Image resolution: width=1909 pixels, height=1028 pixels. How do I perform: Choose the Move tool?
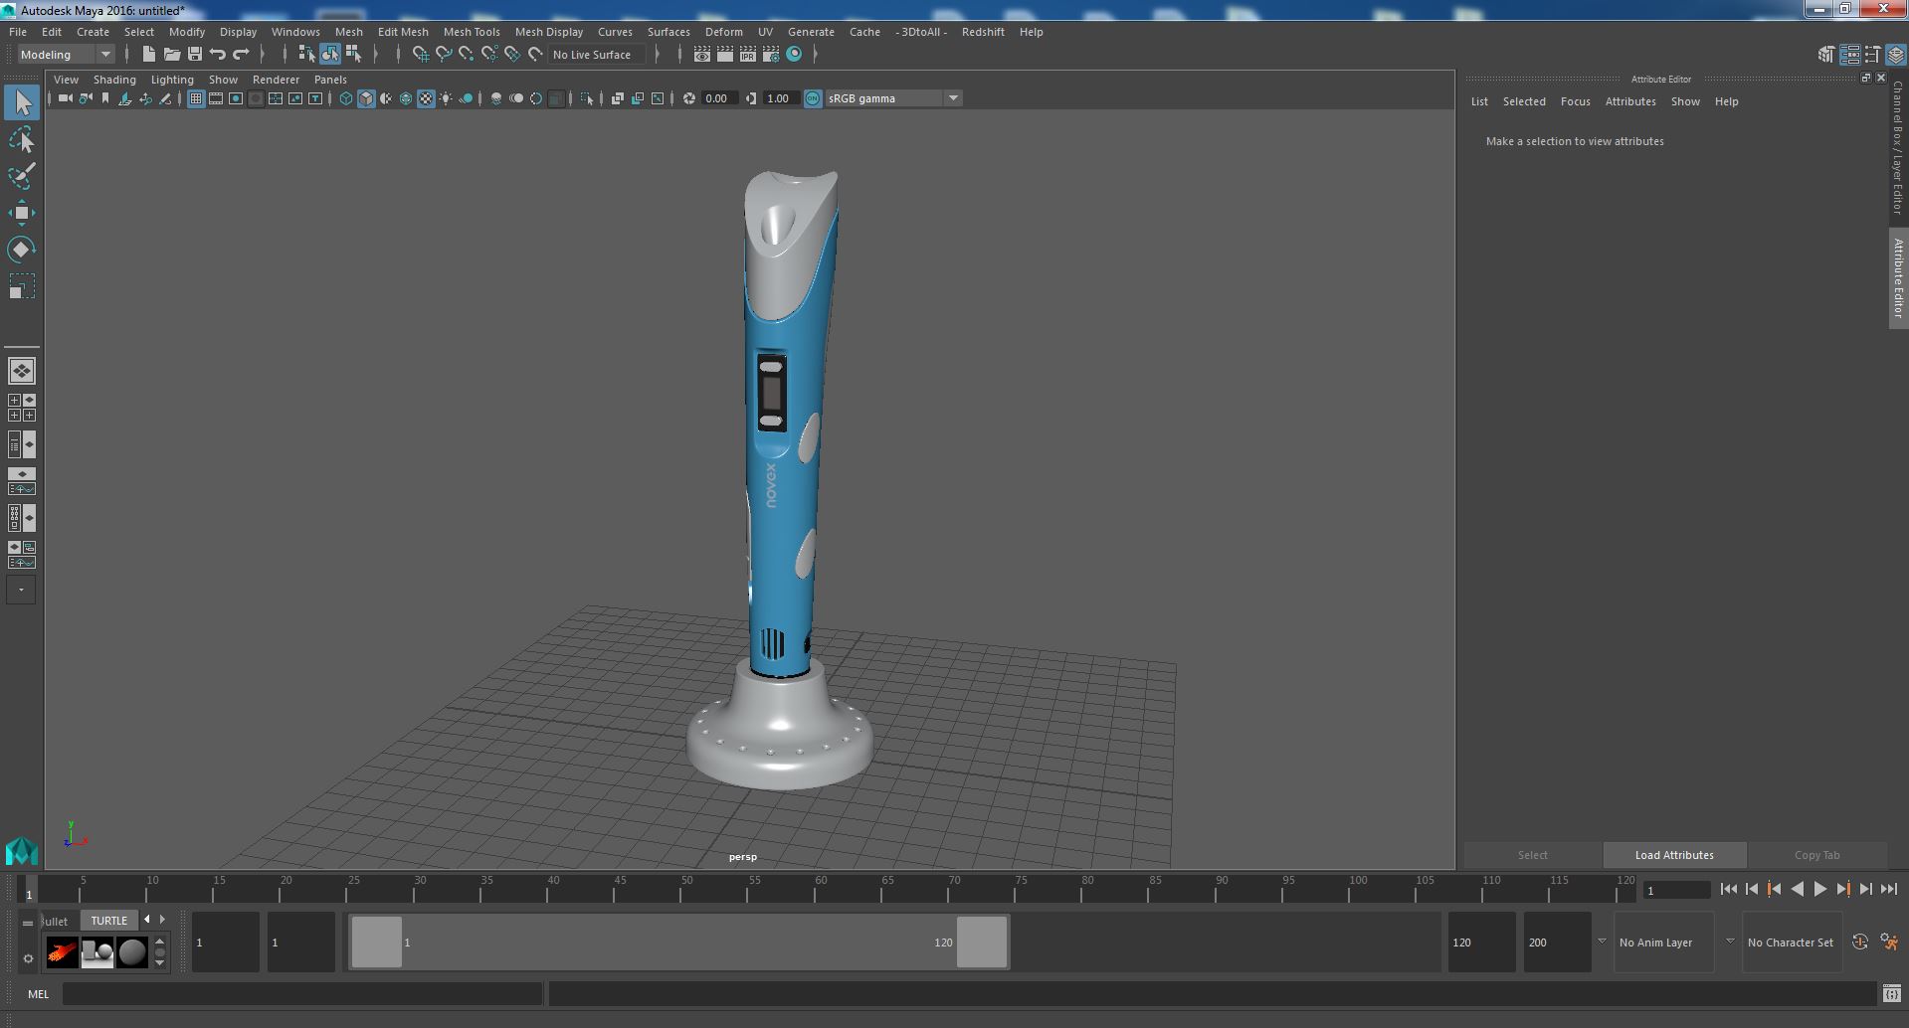click(22, 213)
